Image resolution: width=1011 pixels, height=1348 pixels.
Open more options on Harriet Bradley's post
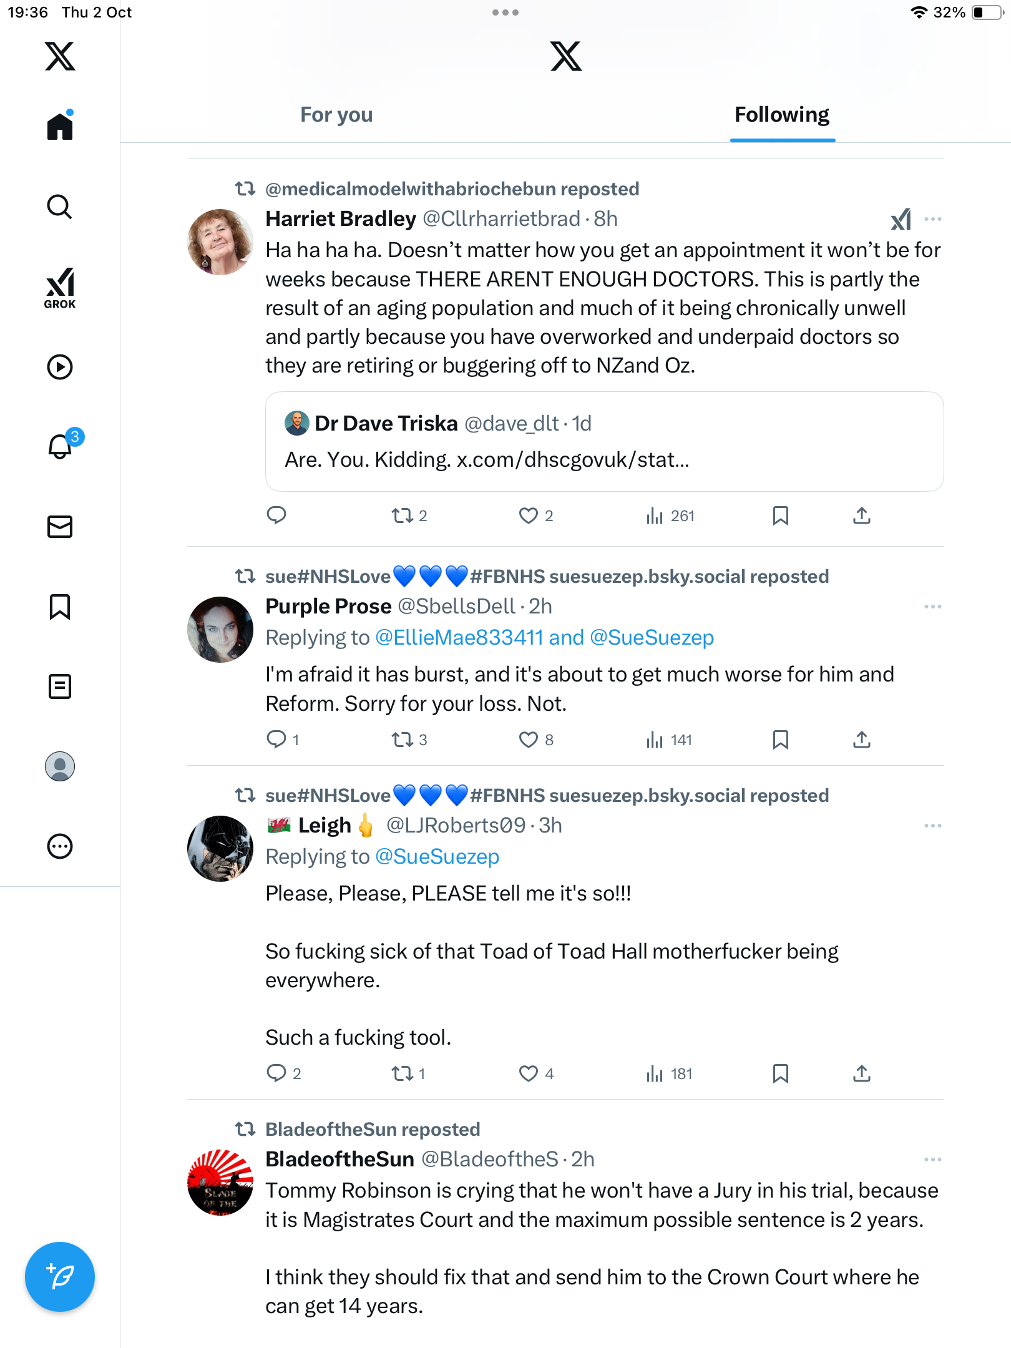click(932, 219)
